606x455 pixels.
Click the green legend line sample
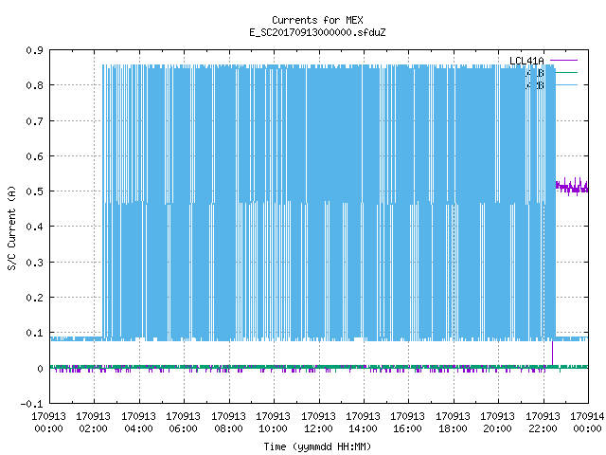[x=566, y=72]
